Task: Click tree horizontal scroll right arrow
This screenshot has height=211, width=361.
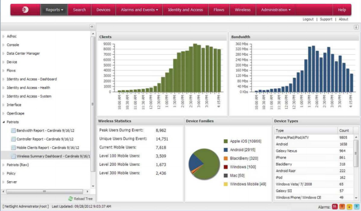Action: point(87,191)
